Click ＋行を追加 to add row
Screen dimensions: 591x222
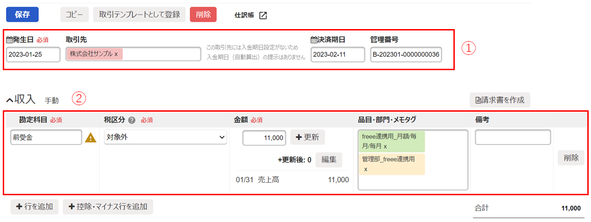(35, 207)
